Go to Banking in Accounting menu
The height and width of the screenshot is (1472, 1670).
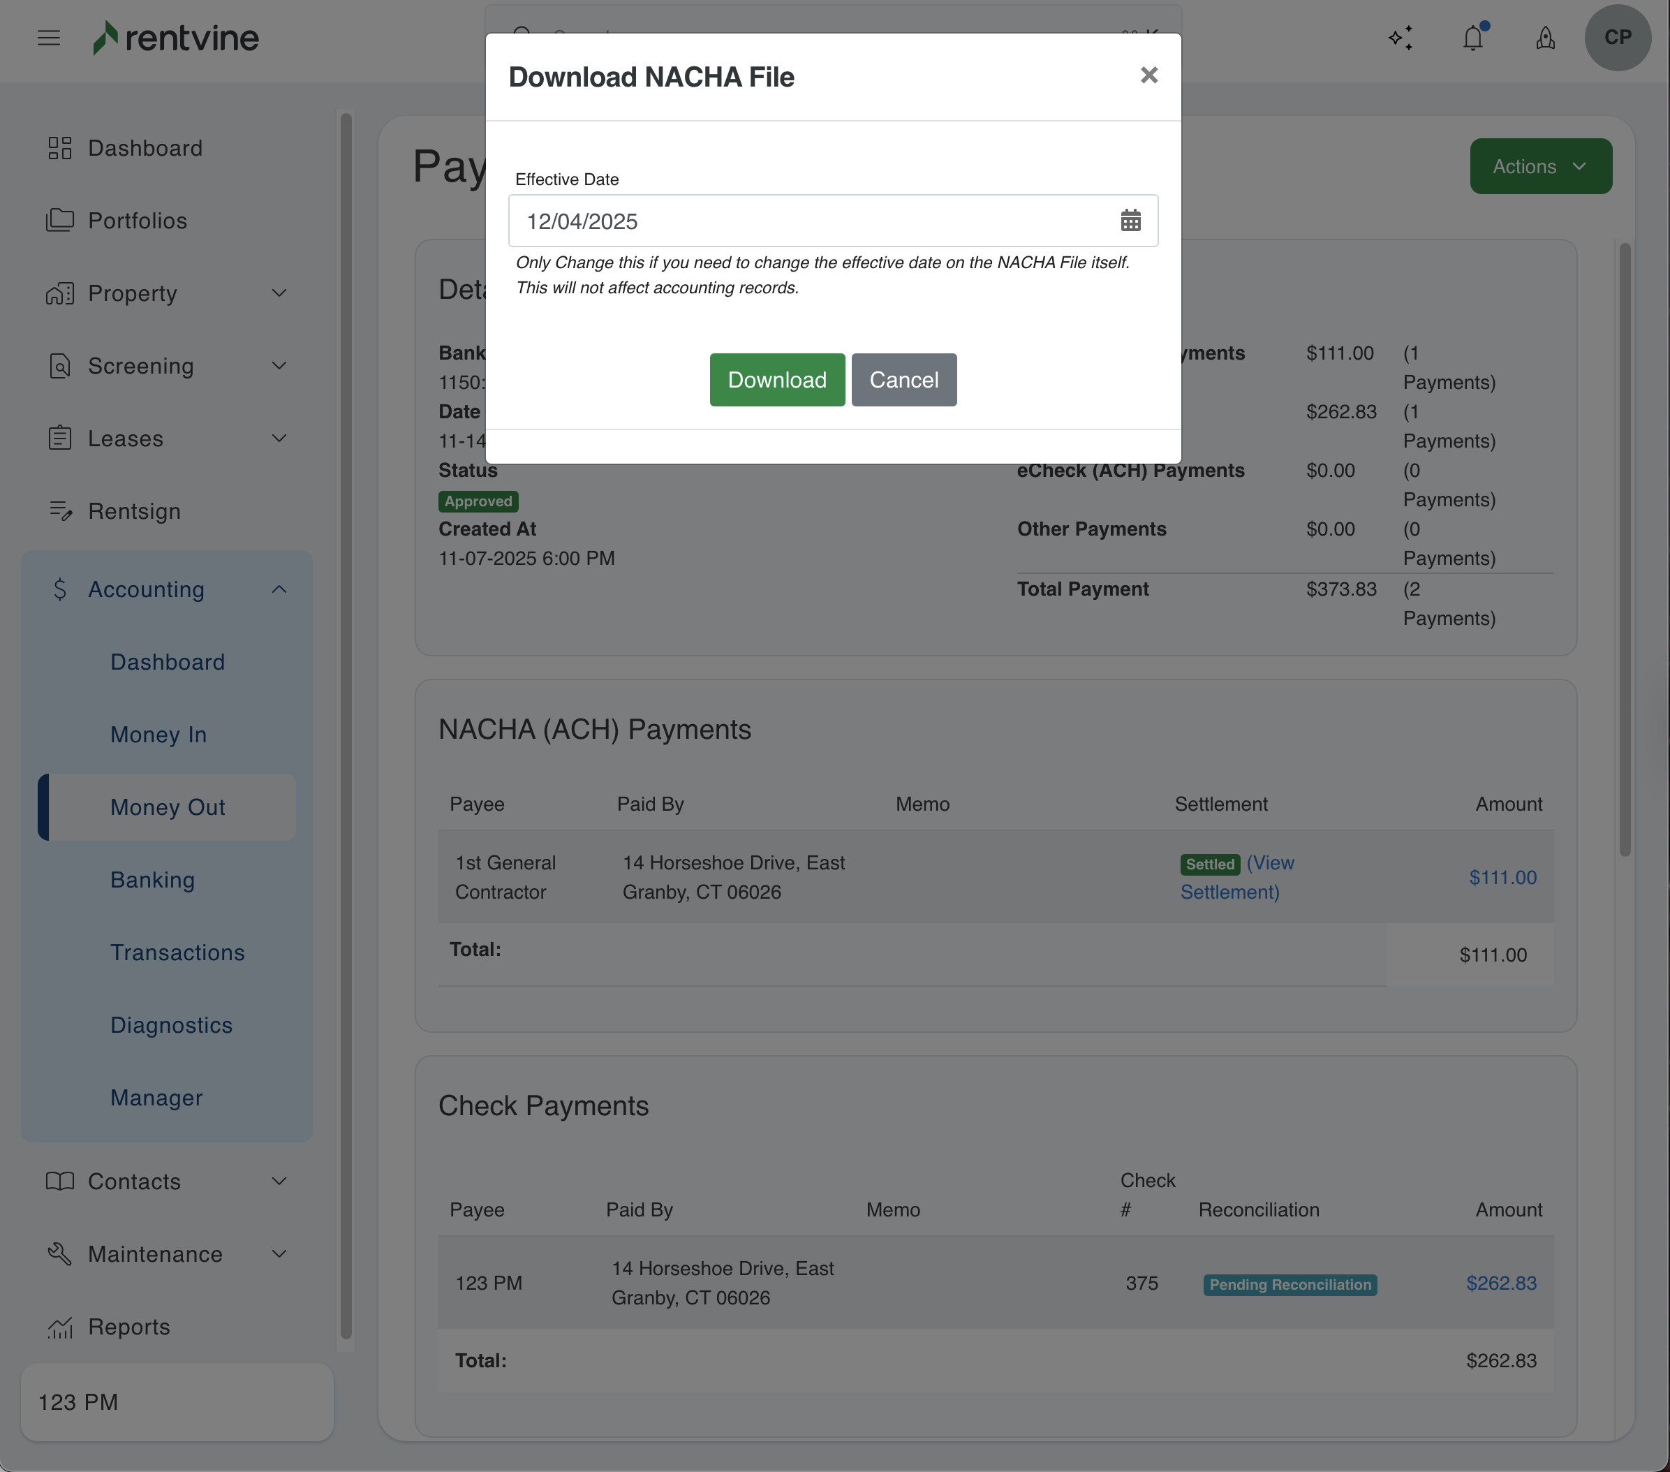click(x=153, y=881)
